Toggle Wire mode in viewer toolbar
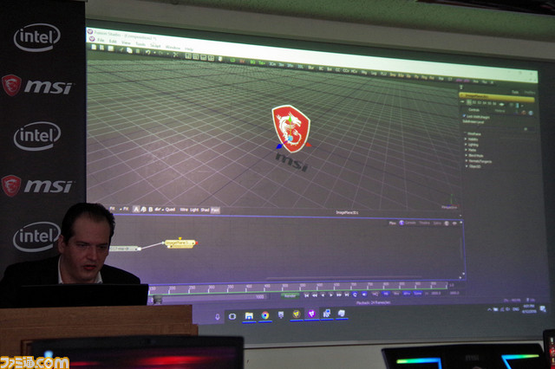This screenshot has height=369, width=555. 184,210
